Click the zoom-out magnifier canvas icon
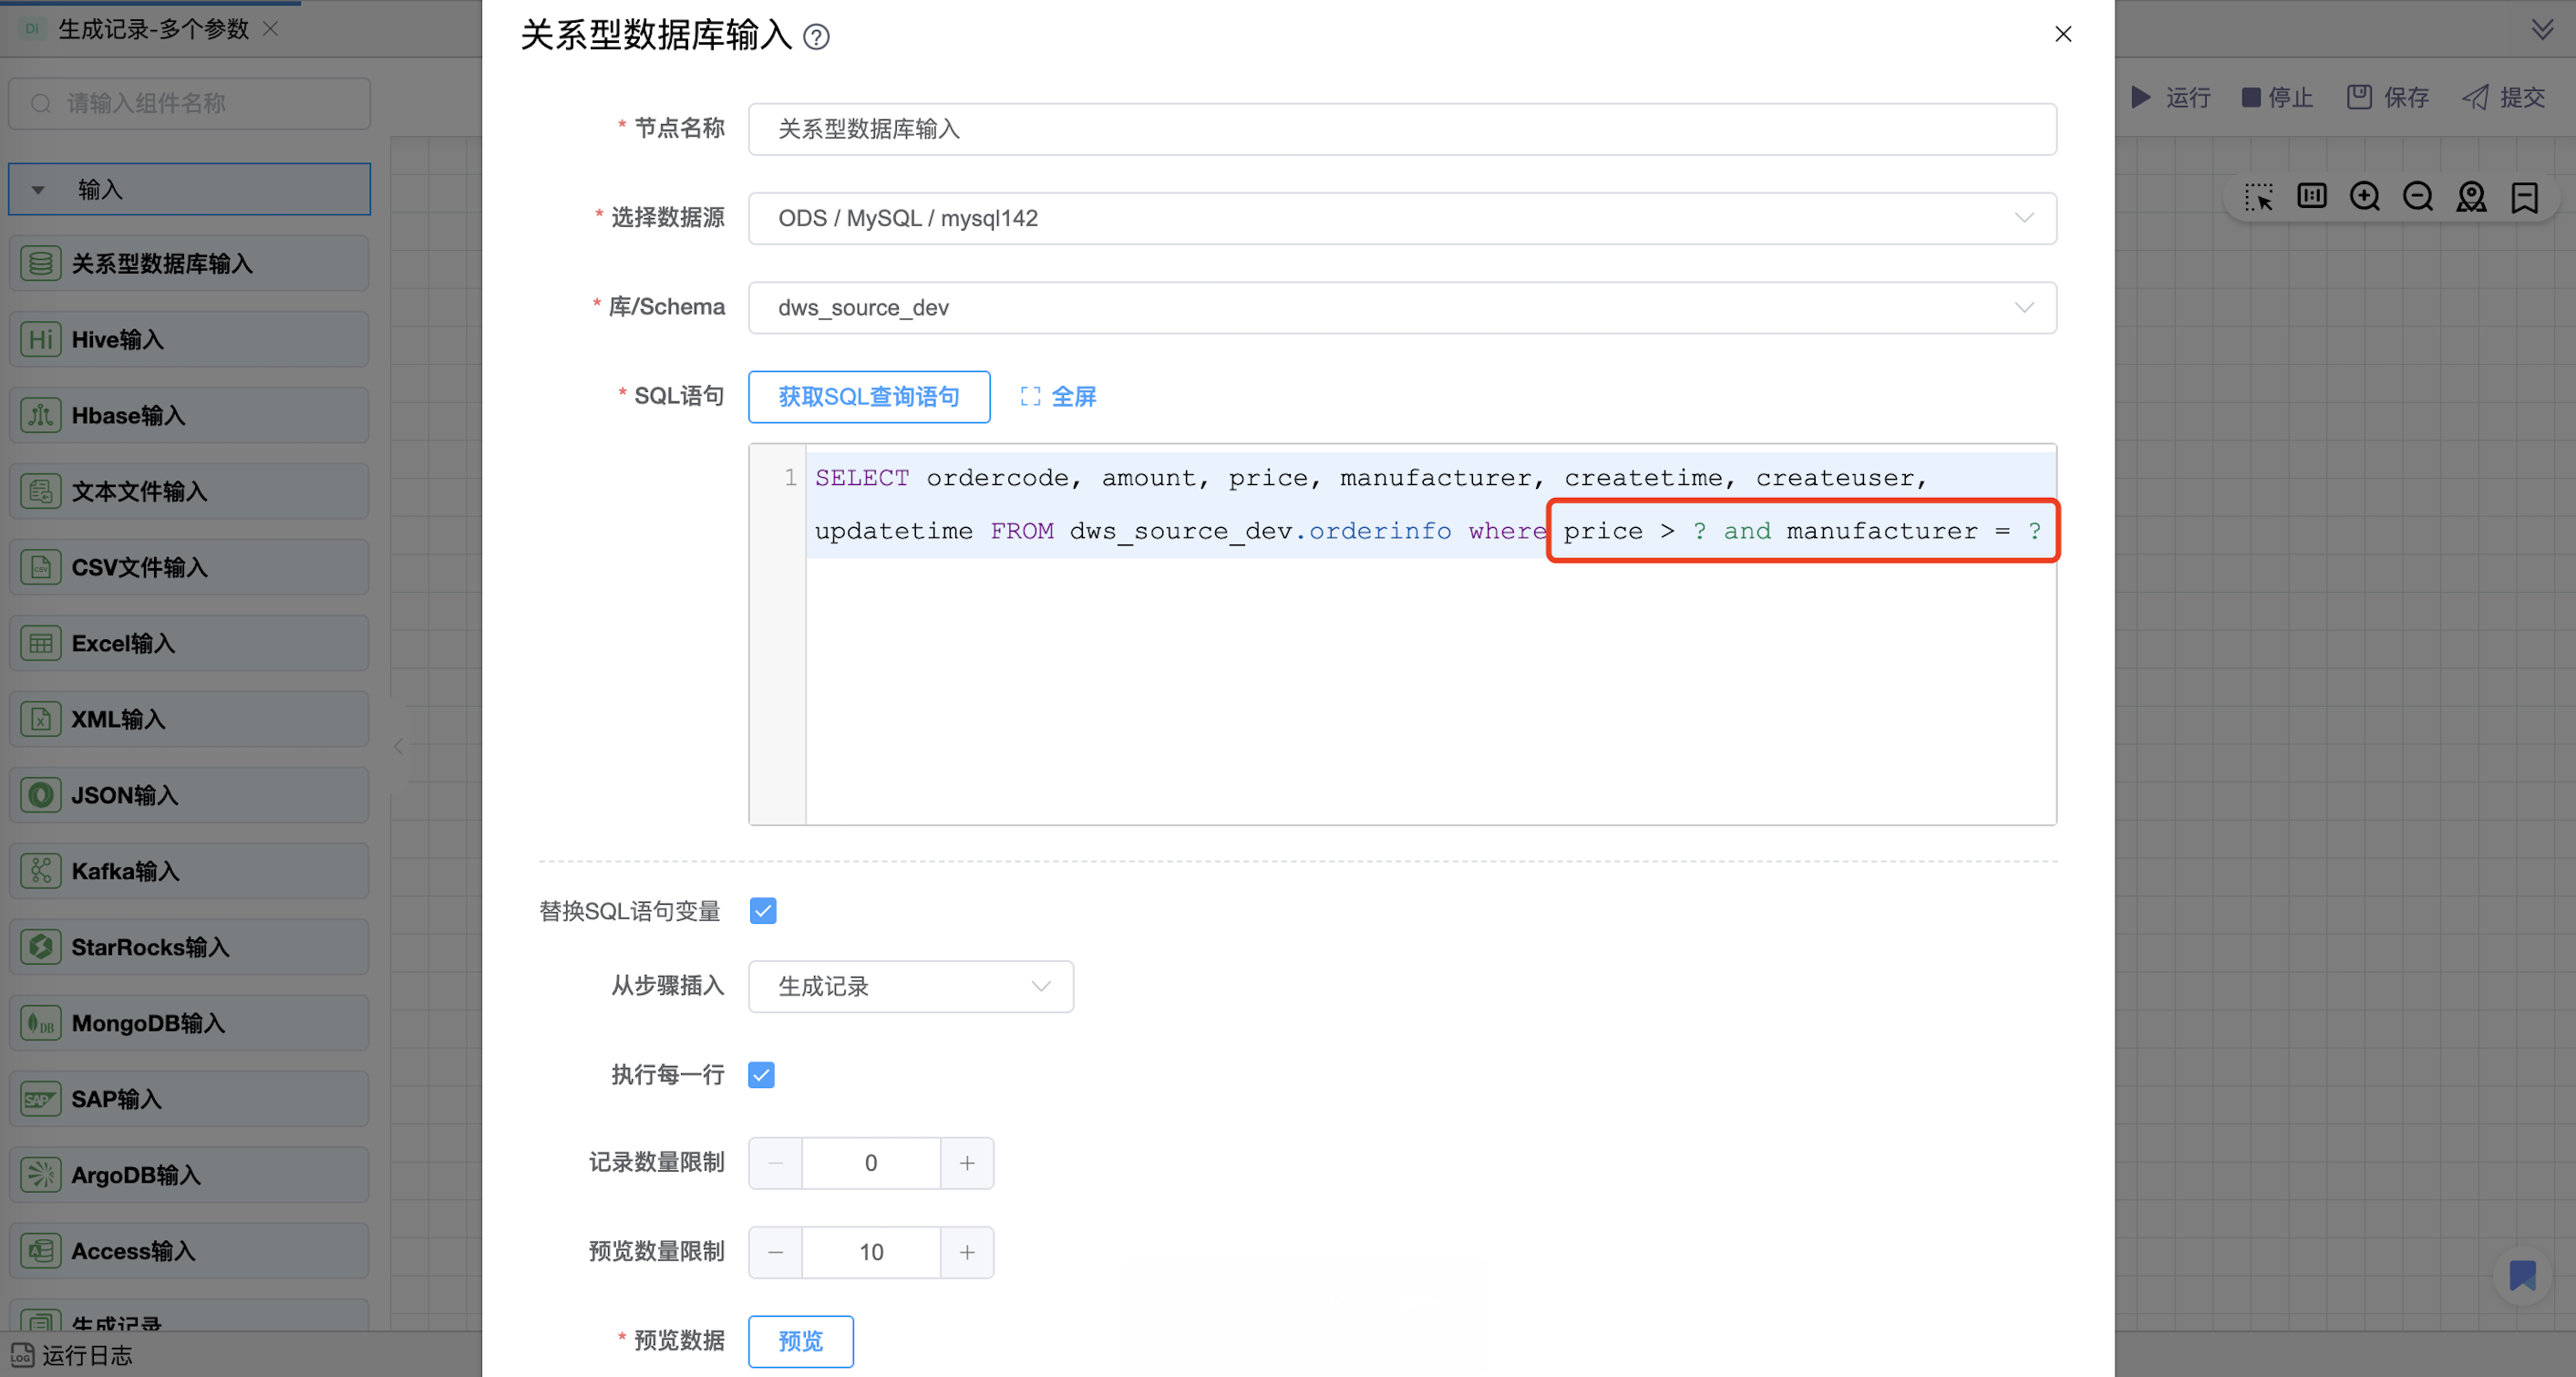This screenshot has height=1377, width=2576. pos(2417,196)
